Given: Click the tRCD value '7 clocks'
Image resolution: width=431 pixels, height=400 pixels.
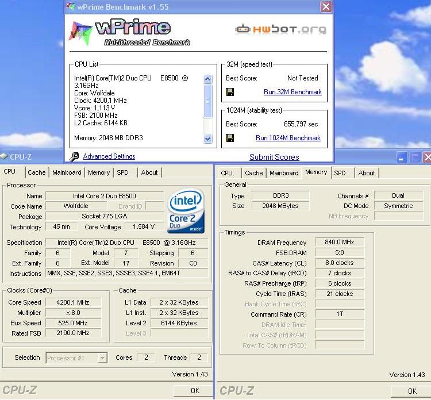Looking at the screenshot, I should [x=340, y=273].
